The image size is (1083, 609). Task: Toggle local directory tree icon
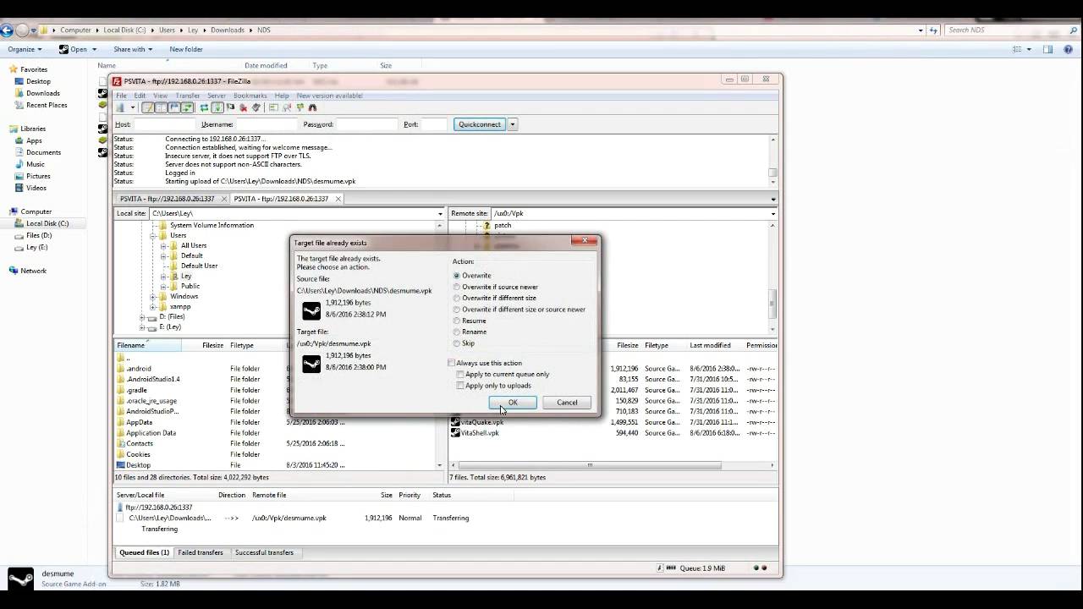pyautogui.click(x=161, y=107)
